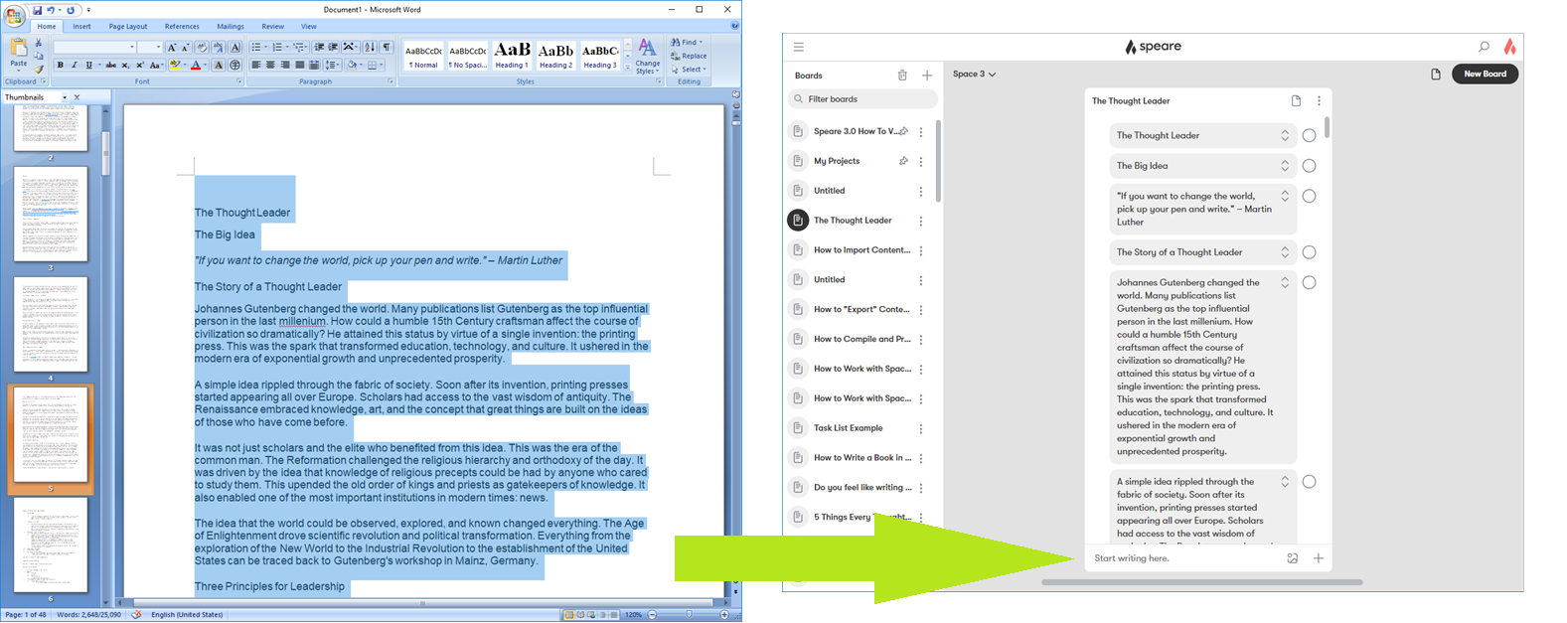Select the circle beside the simple idea paragraph

pos(1309,482)
